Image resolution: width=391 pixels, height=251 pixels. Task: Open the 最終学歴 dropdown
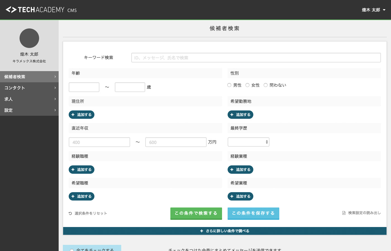(x=248, y=142)
